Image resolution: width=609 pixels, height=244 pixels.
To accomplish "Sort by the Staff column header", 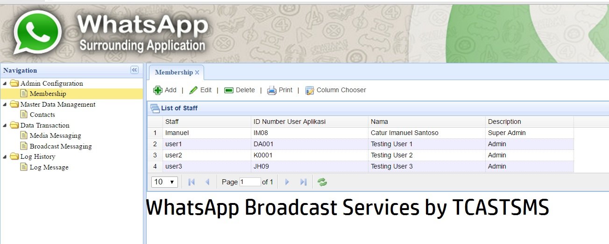I will (207, 122).
